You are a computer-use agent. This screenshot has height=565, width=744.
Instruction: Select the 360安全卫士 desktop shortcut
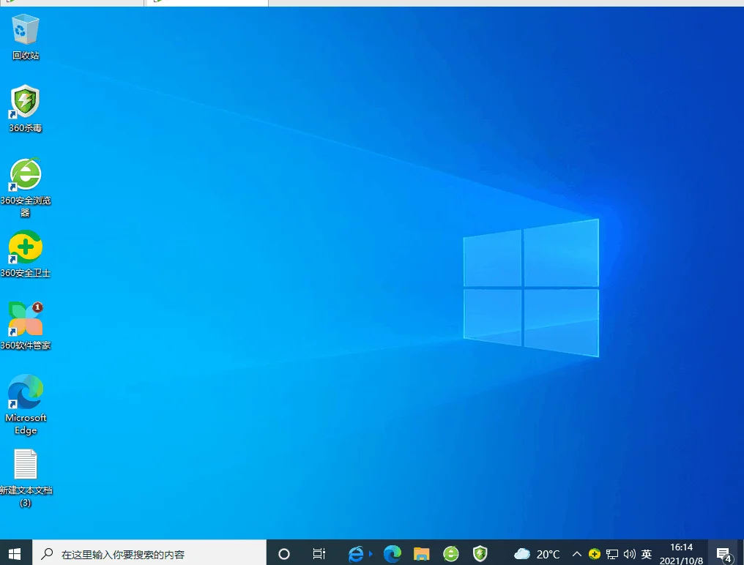25,254
